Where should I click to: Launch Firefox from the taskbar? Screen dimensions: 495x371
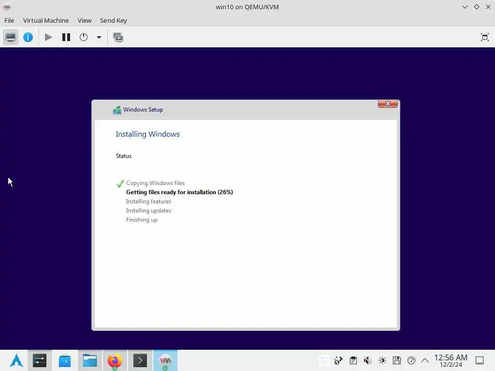pyautogui.click(x=115, y=360)
